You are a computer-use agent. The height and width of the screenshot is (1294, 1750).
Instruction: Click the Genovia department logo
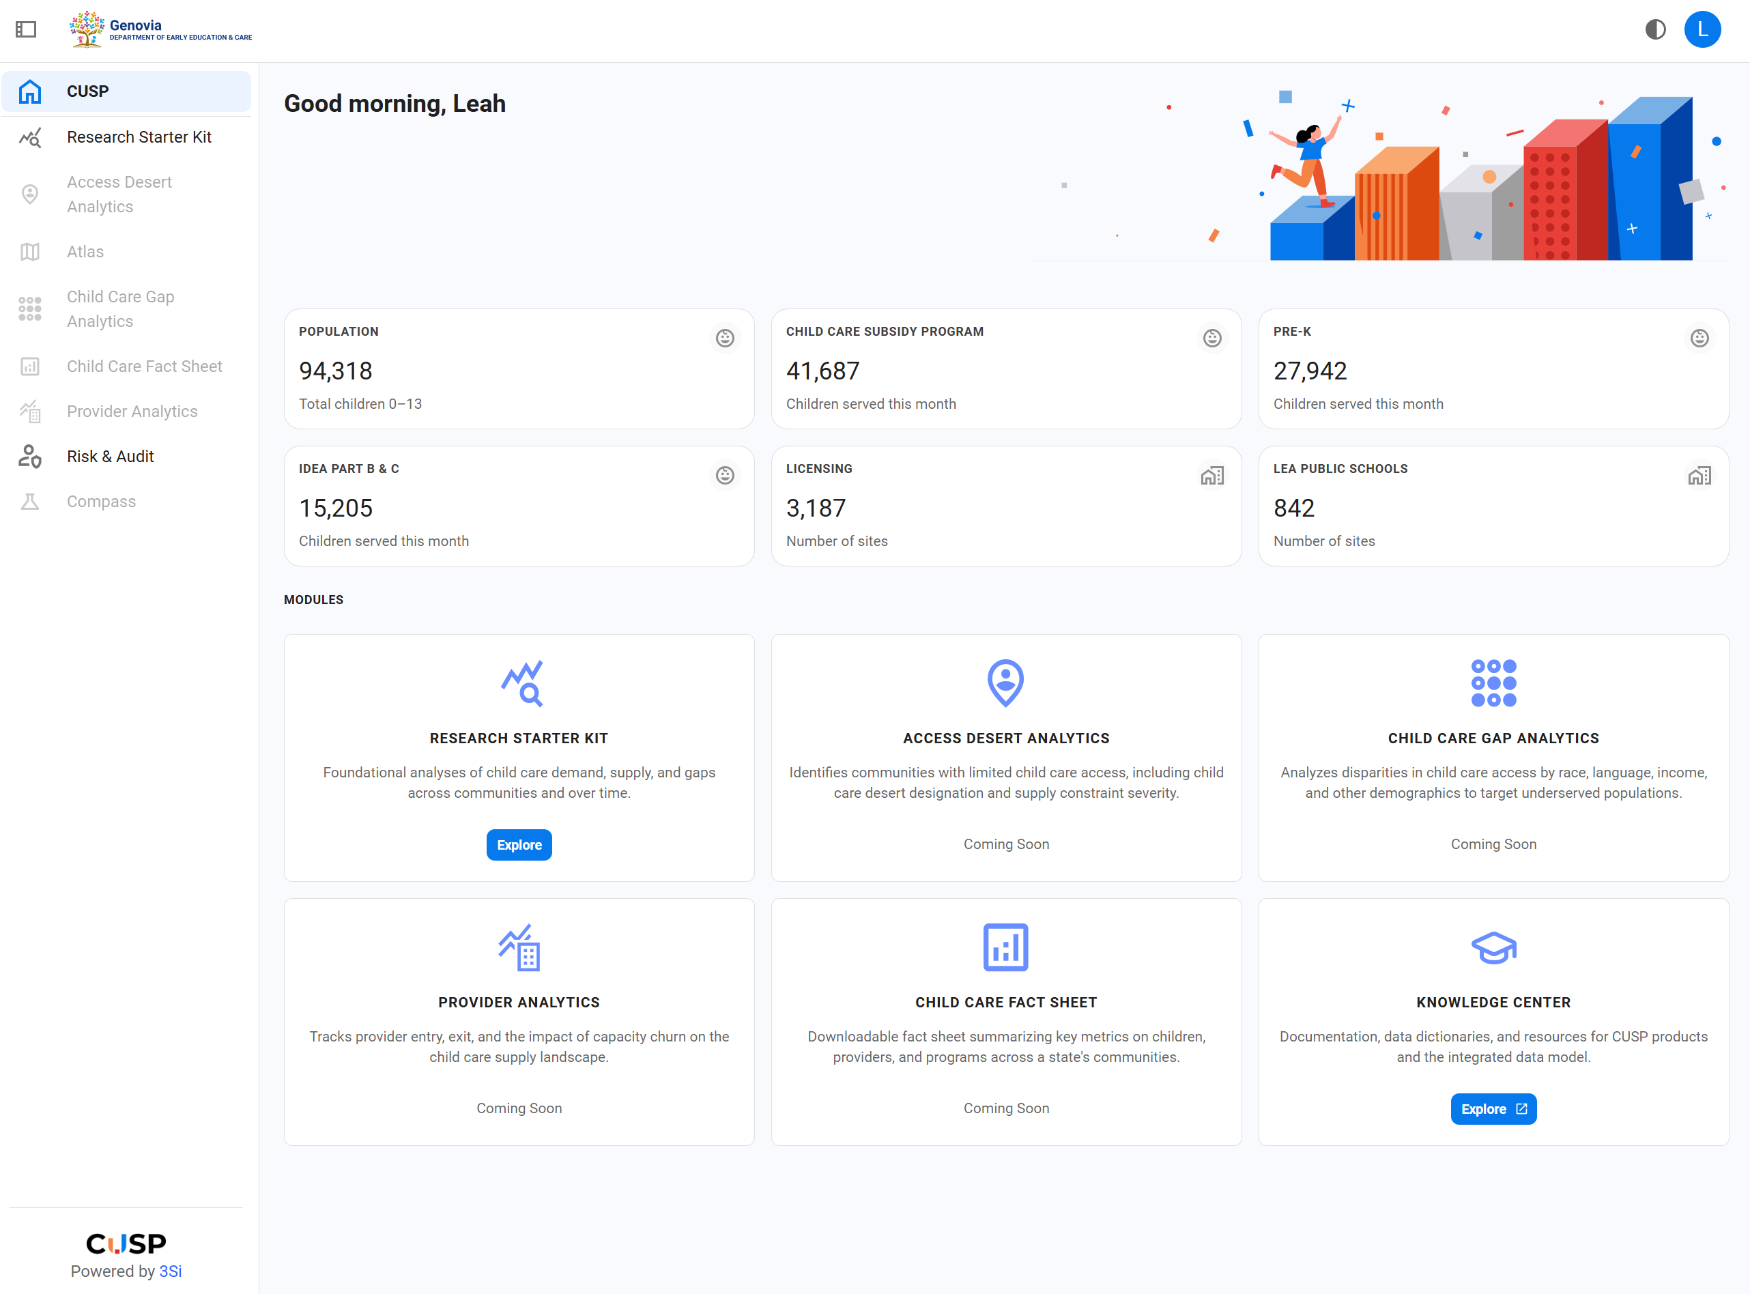tap(160, 30)
